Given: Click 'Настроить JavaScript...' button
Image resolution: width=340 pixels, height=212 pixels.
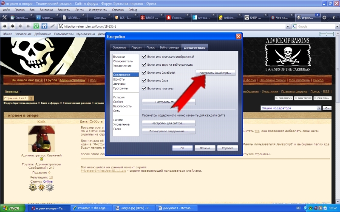Looking at the screenshot, I should tap(215, 73).
